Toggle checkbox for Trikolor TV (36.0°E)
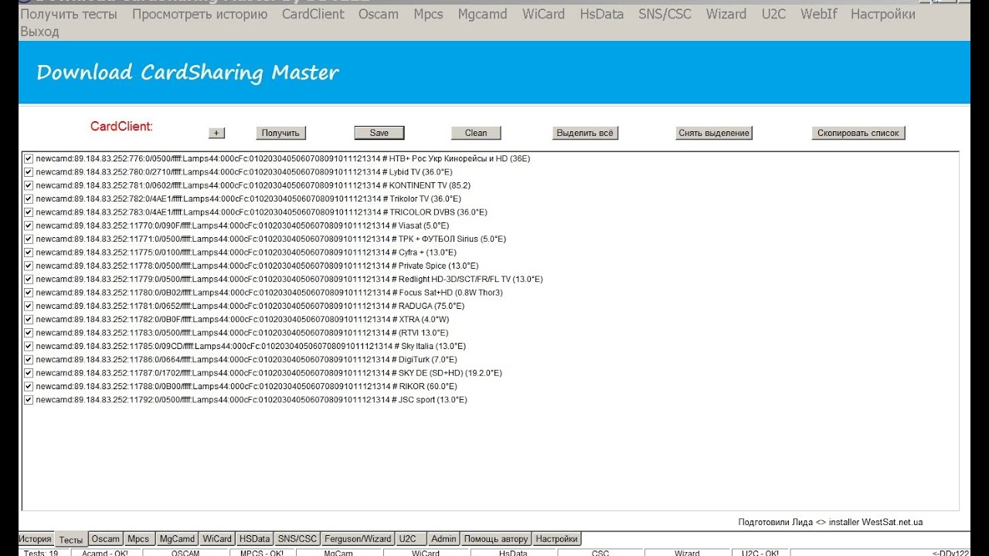This screenshot has height=556, width=989. (x=29, y=198)
